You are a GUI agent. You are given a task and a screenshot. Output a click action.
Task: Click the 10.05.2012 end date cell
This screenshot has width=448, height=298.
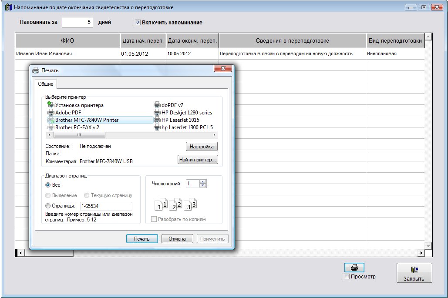[x=192, y=54]
